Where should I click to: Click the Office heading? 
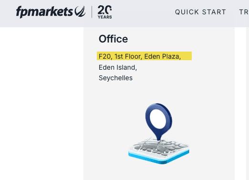click(x=113, y=39)
